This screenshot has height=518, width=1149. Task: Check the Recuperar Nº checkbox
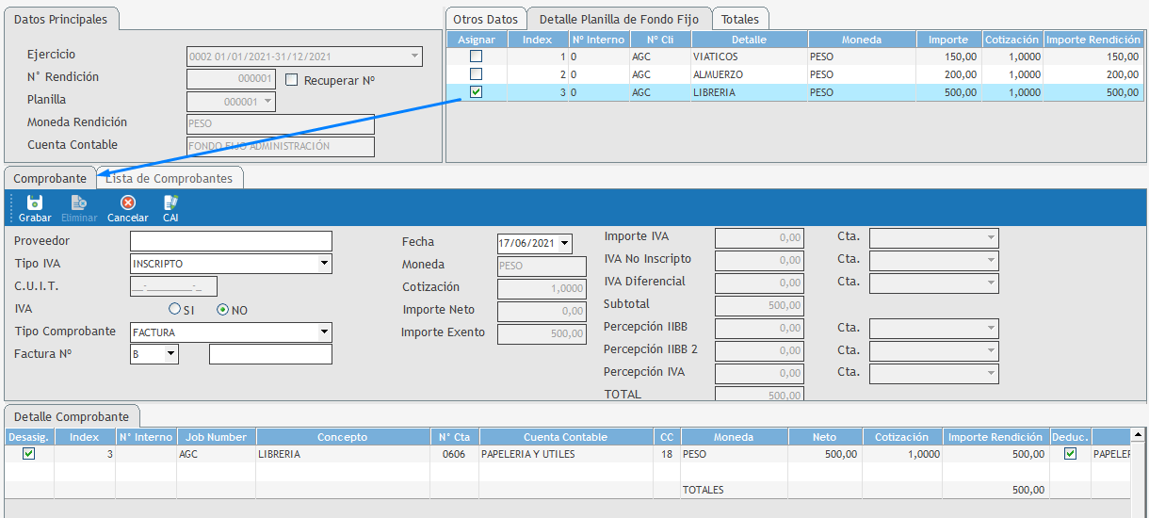[292, 80]
